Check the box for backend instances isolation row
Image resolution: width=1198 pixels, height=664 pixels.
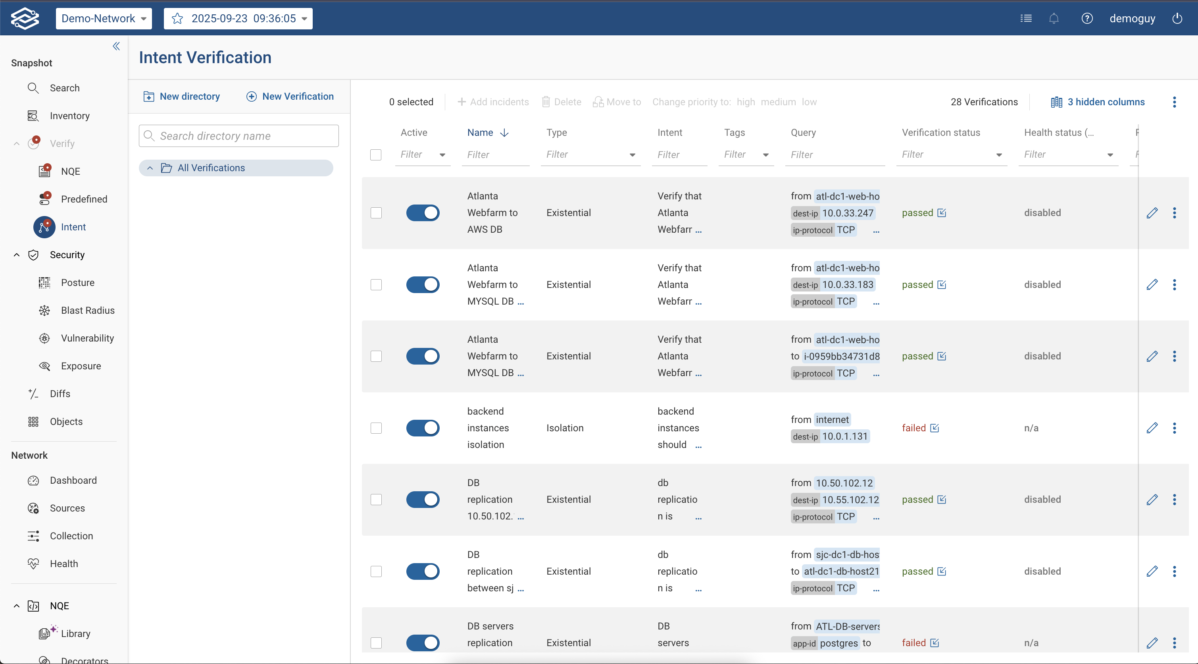tap(376, 428)
